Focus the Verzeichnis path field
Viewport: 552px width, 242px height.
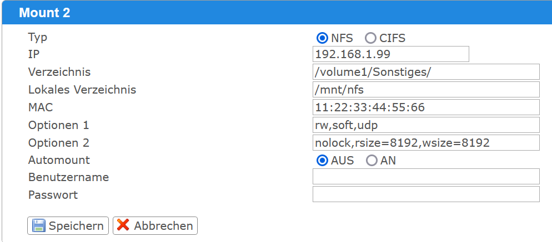point(426,72)
